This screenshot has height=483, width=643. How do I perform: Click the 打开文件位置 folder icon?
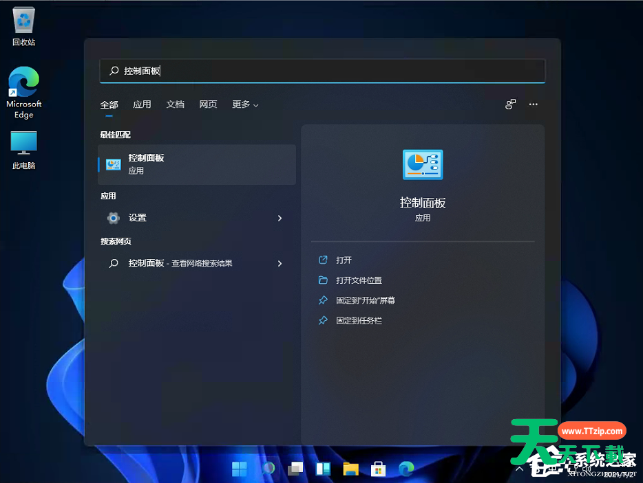323,280
